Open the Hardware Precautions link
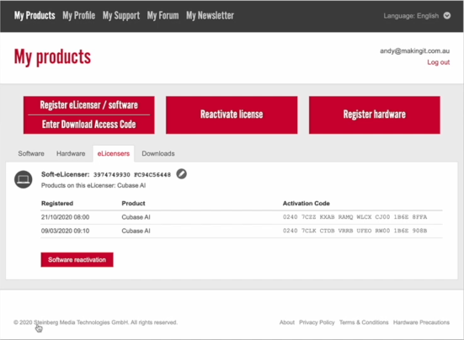This screenshot has width=464, height=340. coord(421,322)
